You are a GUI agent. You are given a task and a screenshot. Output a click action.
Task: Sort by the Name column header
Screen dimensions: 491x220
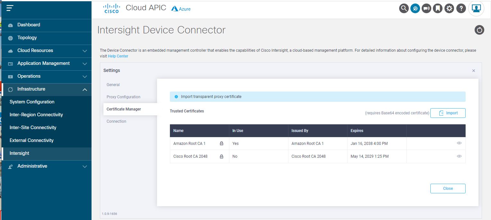tap(199, 131)
